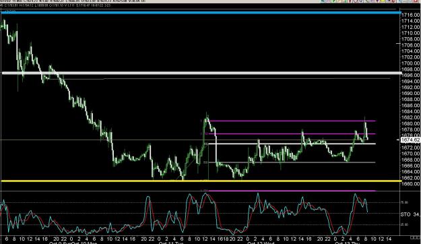Select the uppermost magenta Fibonacci line near 1681
Viewport: 421px width, 244px height.
tap(292, 121)
